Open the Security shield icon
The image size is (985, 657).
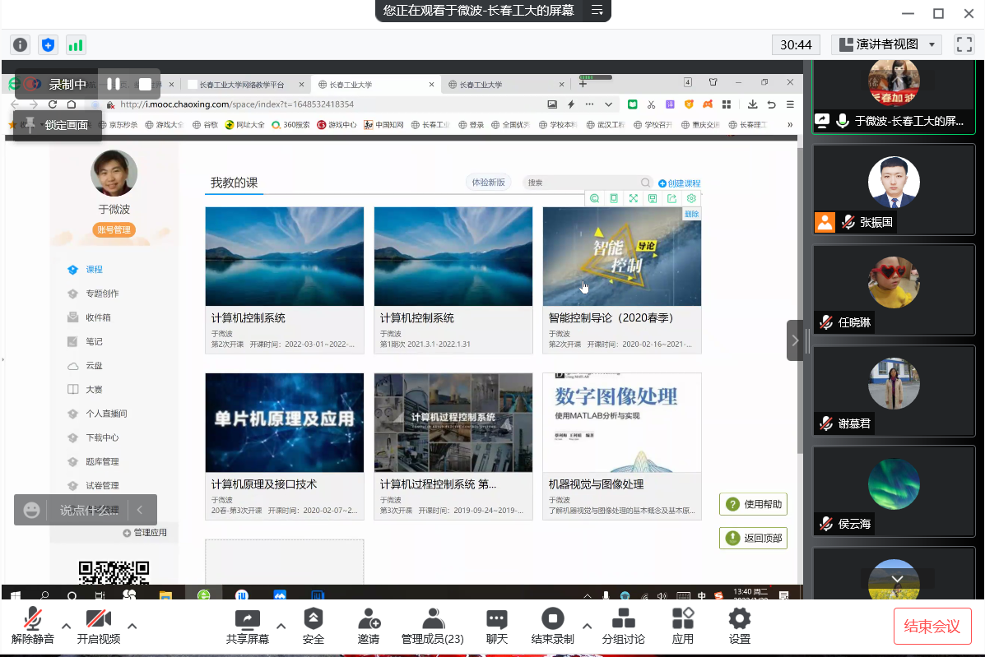pos(314,620)
